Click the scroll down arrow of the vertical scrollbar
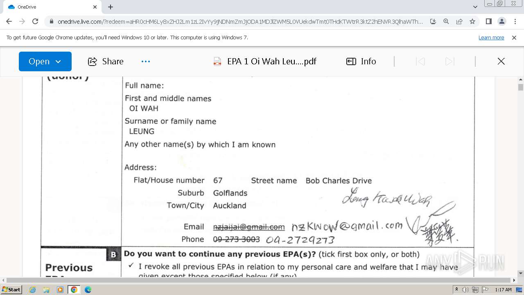Image resolution: width=524 pixels, height=295 pixels. click(521, 273)
